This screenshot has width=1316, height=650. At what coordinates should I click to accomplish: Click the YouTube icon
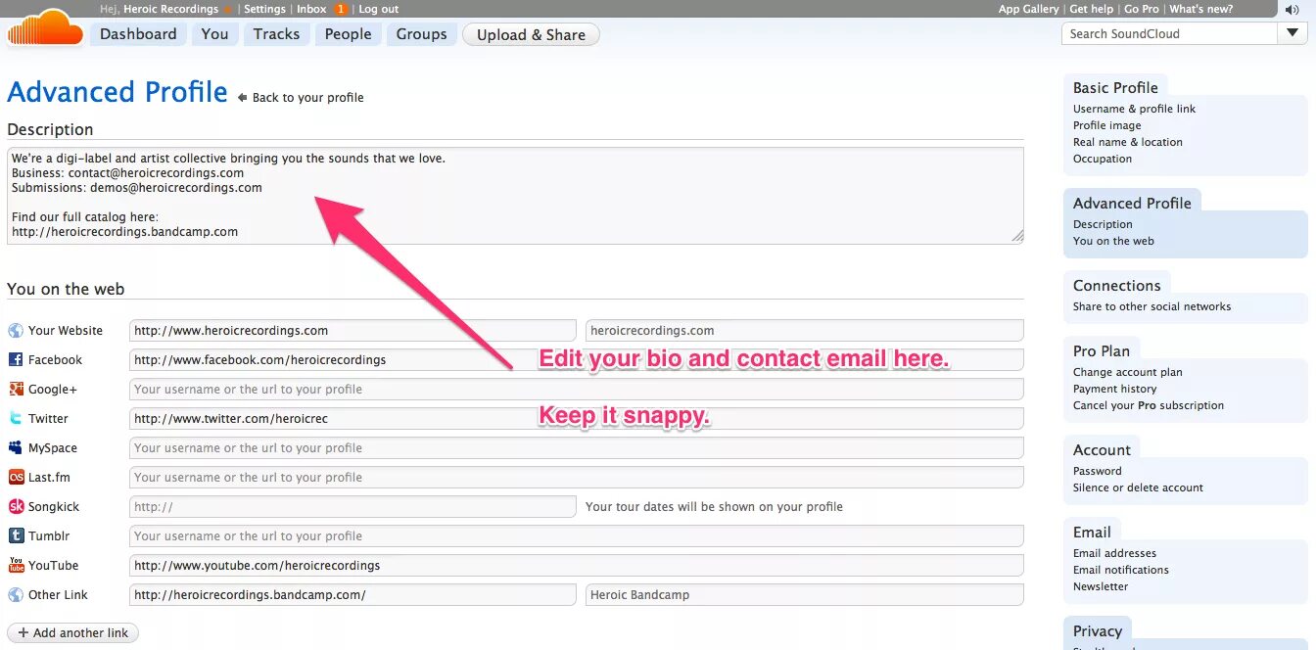(16, 566)
